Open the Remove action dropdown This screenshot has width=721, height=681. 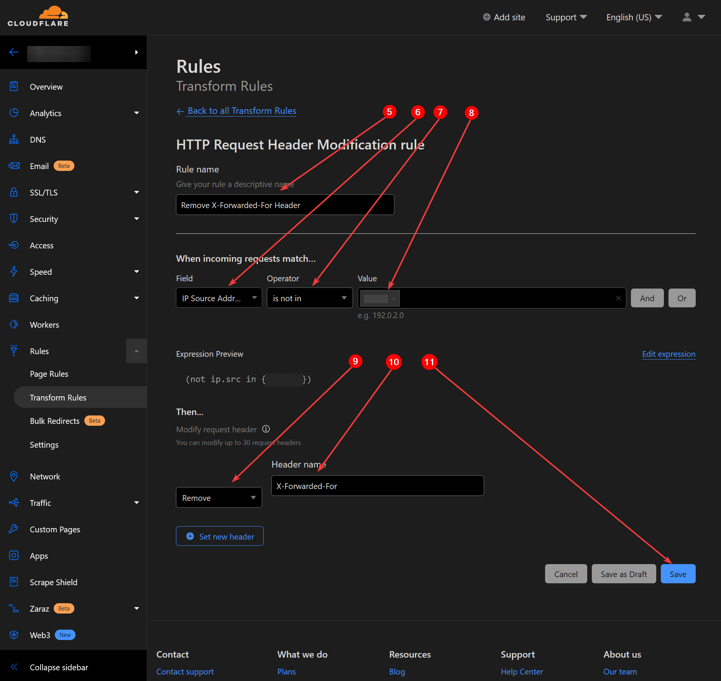click(x=218, y=498)
